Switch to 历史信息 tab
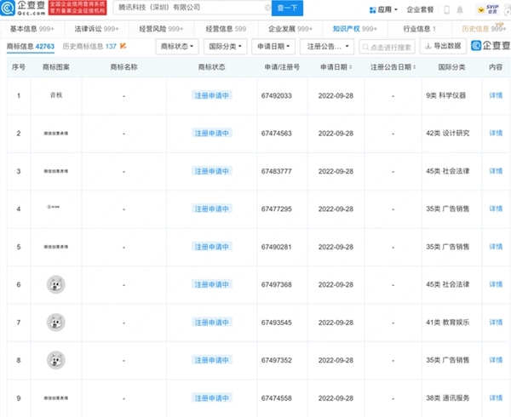 tap(484, 29)
